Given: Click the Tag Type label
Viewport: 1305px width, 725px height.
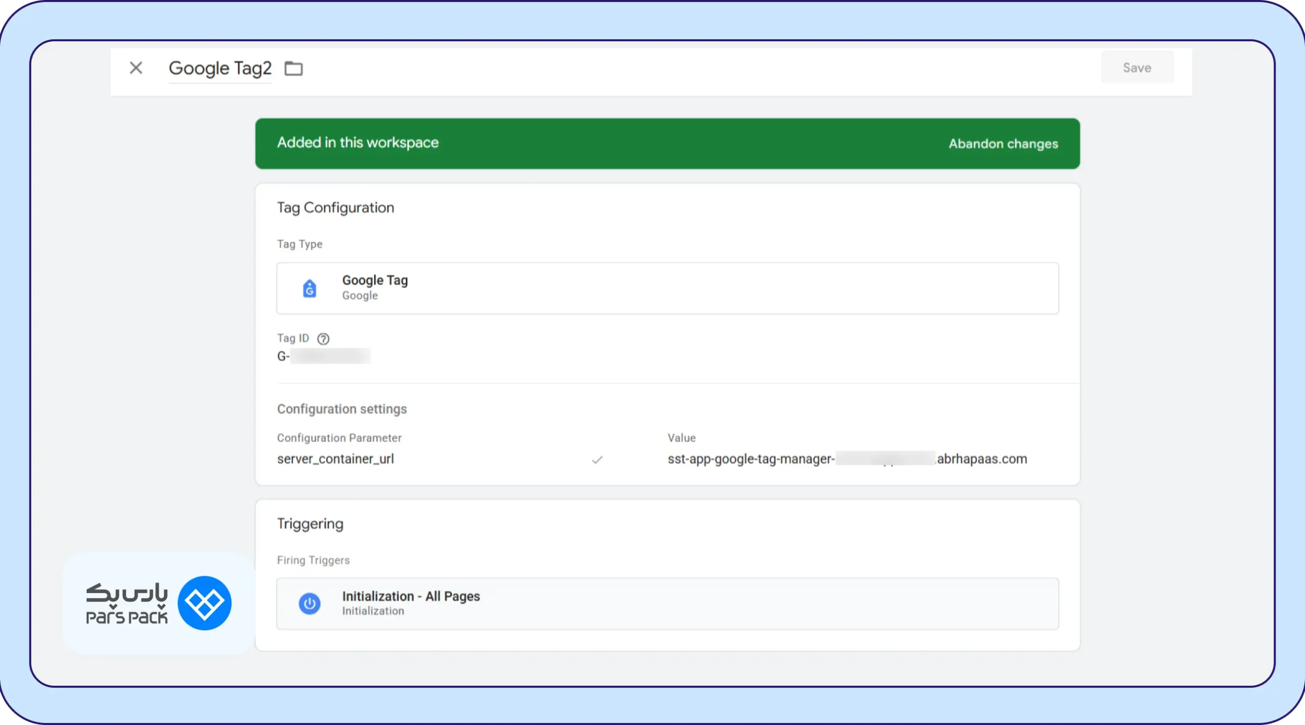Looking at the screenshot, I should click(300, 244).
